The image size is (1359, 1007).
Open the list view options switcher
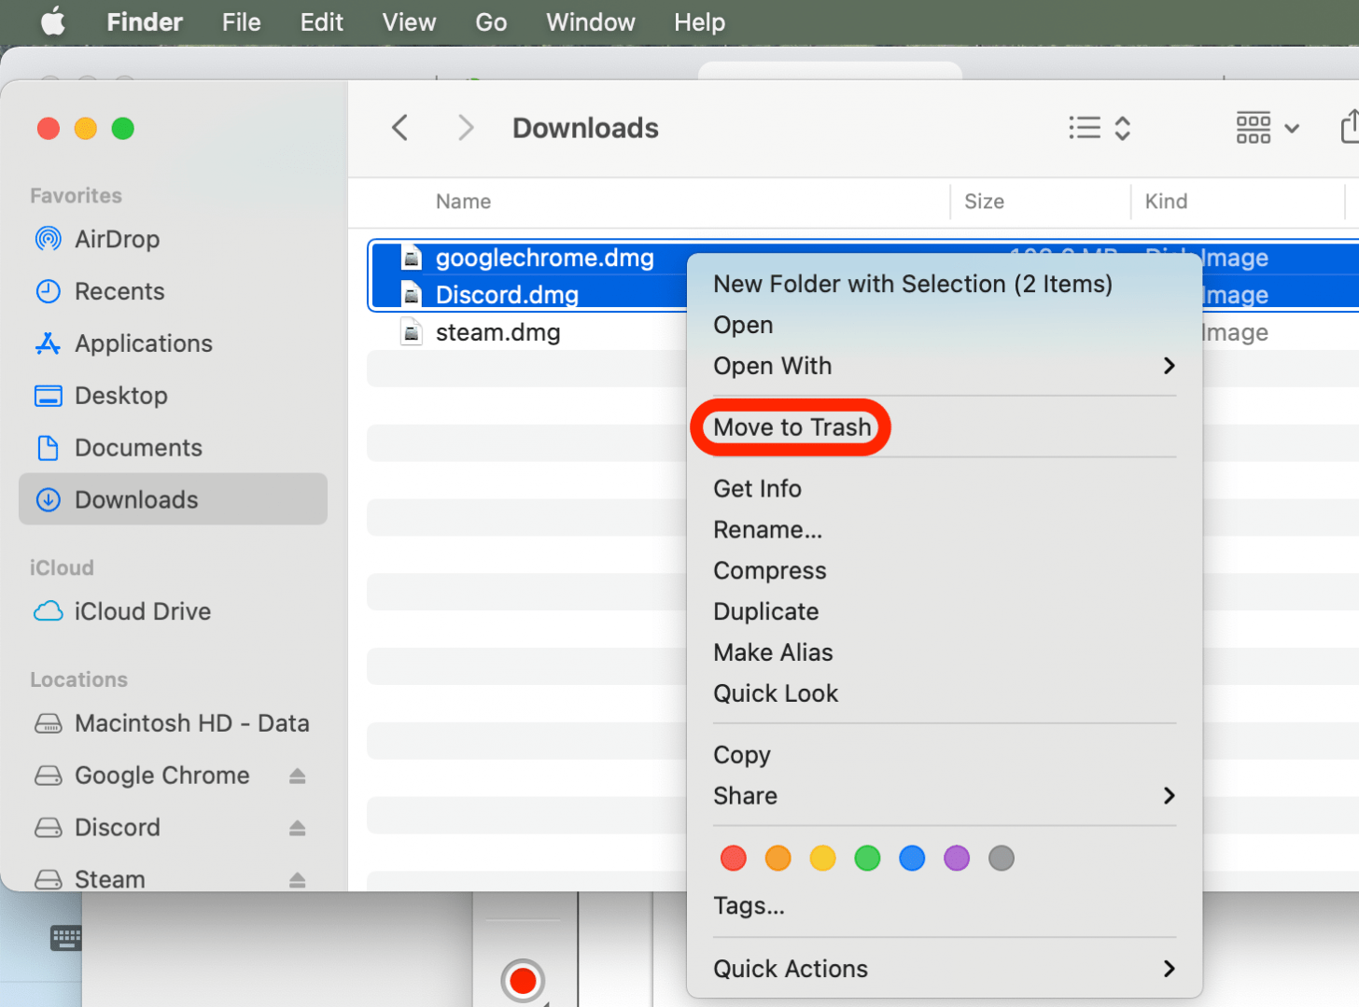pos(1100,128)
